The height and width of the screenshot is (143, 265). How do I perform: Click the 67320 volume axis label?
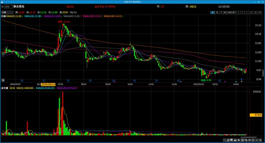point(256,115)
